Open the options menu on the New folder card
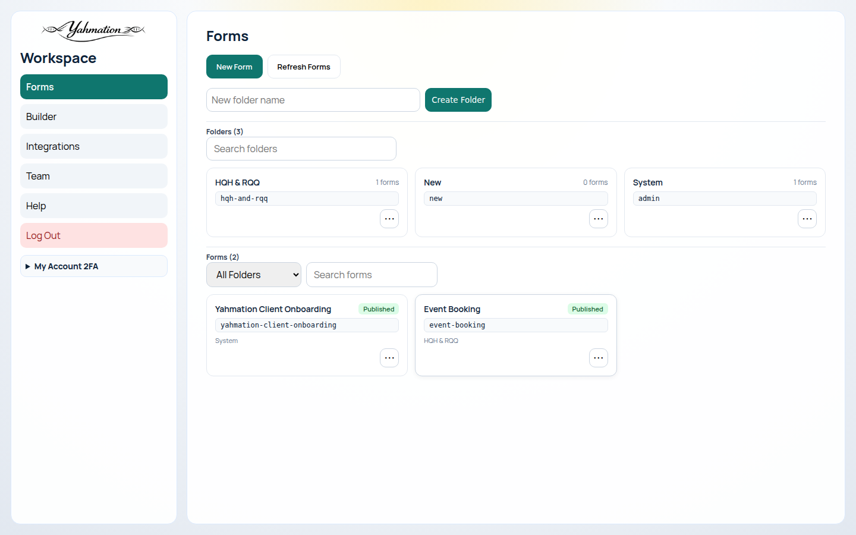856x535 pixels. click(x=599, y=219)
